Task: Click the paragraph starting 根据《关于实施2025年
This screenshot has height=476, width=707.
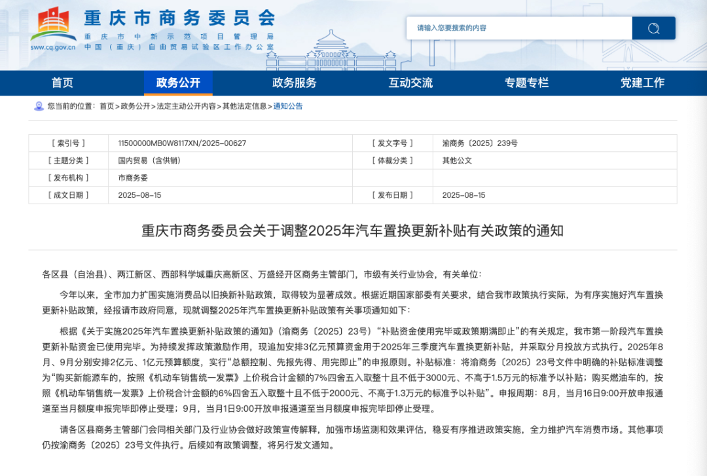Action: (353, 370)
